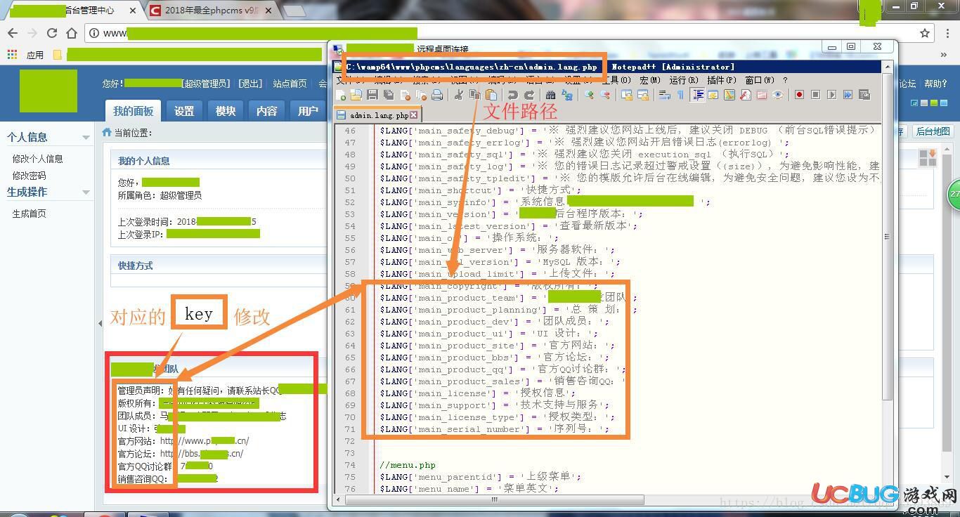This screenshot has height=517, width=960.
Task: Open the 应用 apps shortcut in bookmarks bar
Action: (25, 54)
